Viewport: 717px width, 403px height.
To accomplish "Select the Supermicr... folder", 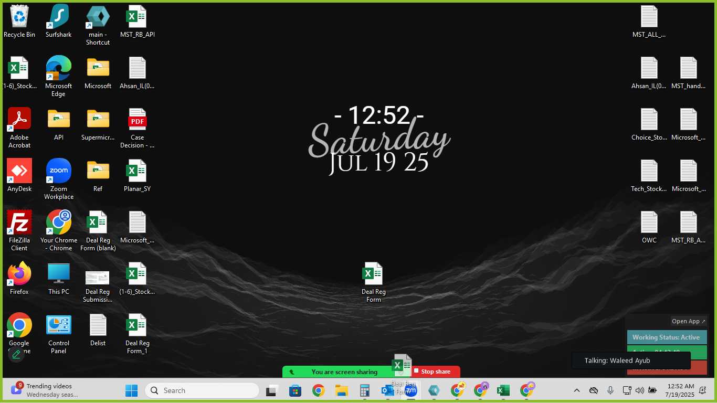I will 98,124.
